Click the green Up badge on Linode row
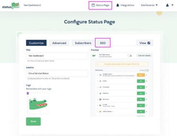This screenshot has width=177, height=136. (x=141, y=105)
